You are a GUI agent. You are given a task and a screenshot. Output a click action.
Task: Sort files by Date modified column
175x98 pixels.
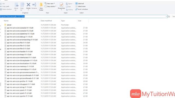point(46,21)
